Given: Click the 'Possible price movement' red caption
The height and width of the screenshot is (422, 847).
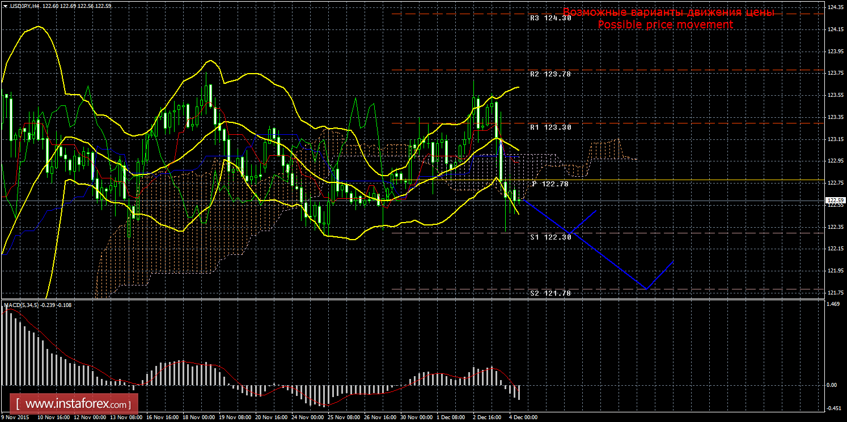Looking at the screenshot, I should click(x=665, y=25).
